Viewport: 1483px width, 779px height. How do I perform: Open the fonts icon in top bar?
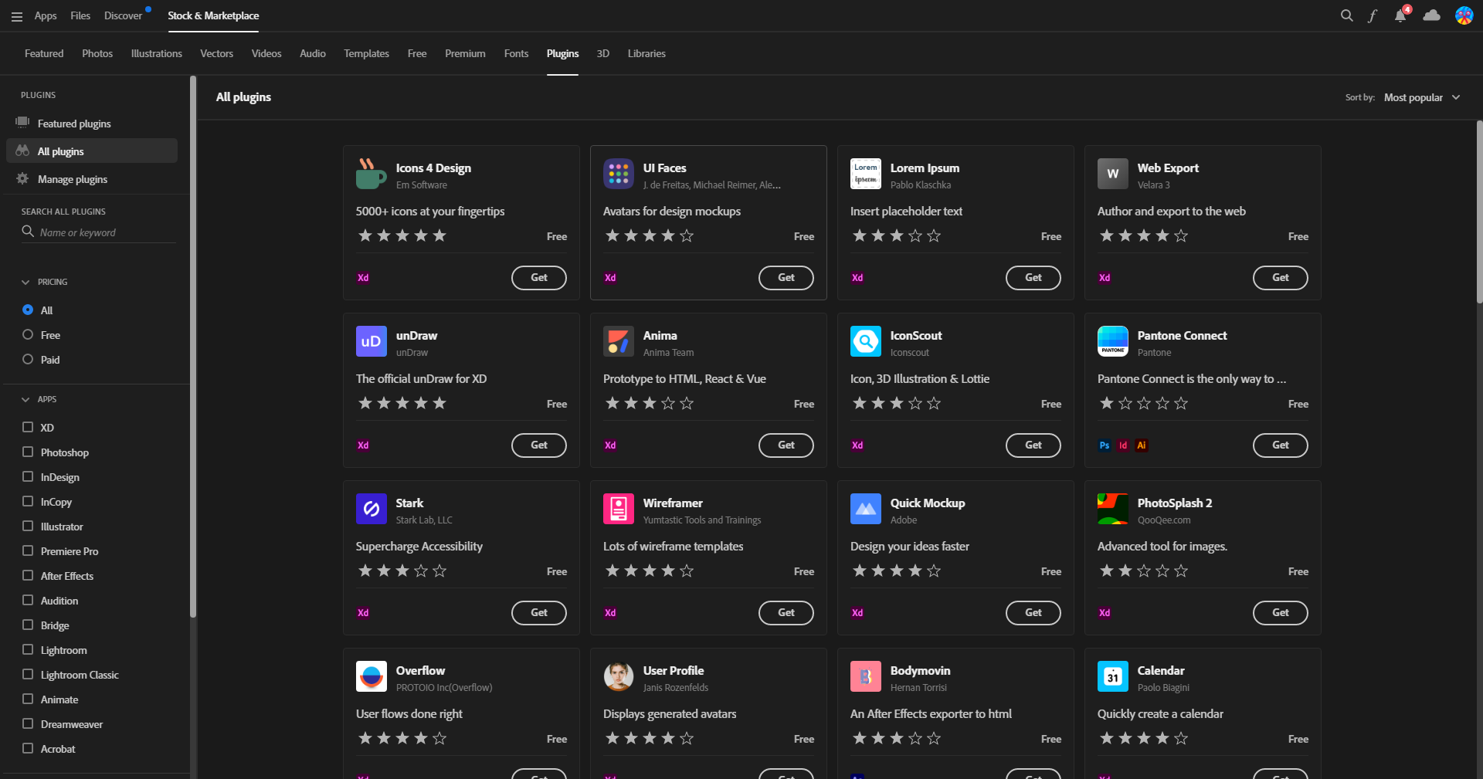pos(1373,15)
